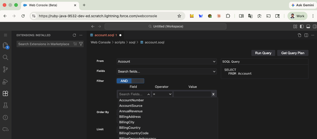Open the filter operator dropdown
The width and height of the screenshot is (317, 139).
tap(162, 94)
